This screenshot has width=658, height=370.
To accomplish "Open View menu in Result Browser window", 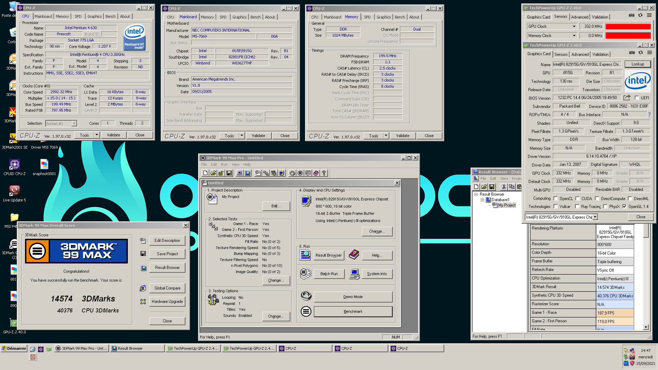I will [504, 178].
